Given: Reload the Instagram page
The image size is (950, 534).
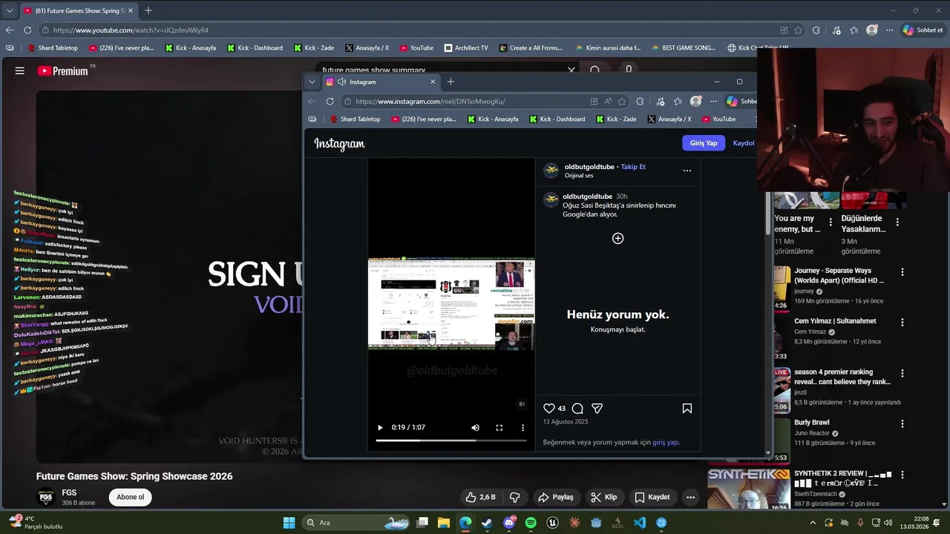Looking at the screenshot, I should coord(330,102).
